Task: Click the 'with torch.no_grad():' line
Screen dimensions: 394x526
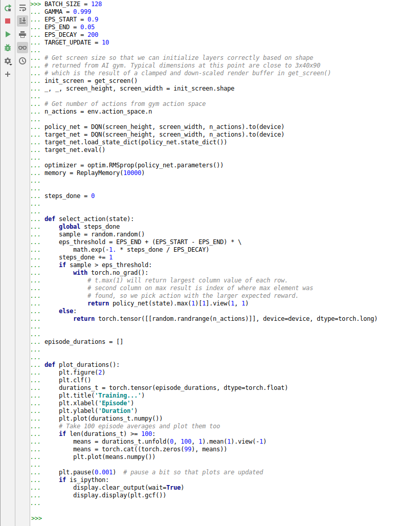Action: pos(111,273)
